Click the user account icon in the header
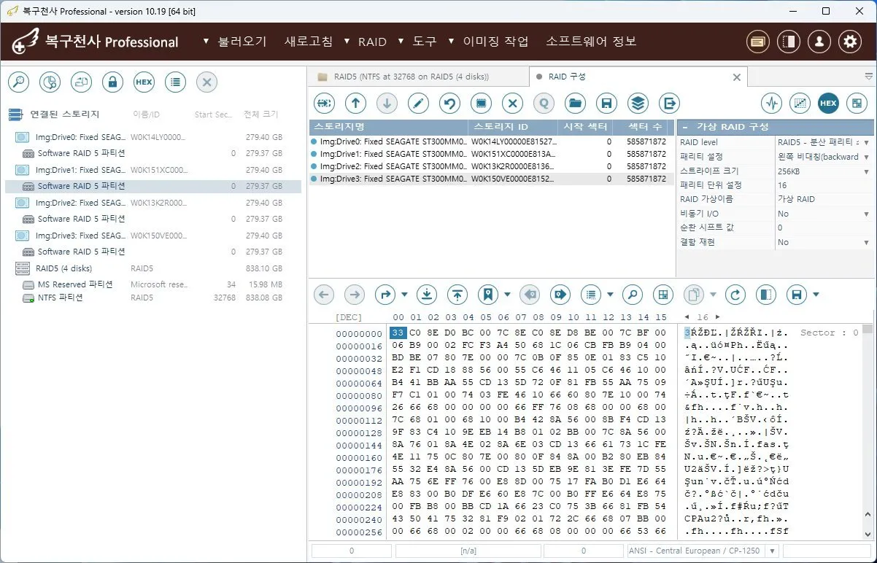The image size is (877, 563). coord(819,42)
